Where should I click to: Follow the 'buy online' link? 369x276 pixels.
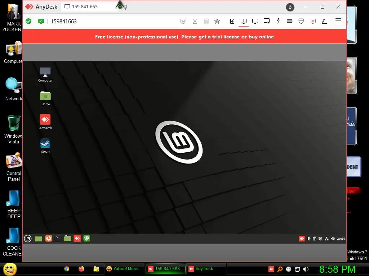pyautogui.click(x=261, y=37)
